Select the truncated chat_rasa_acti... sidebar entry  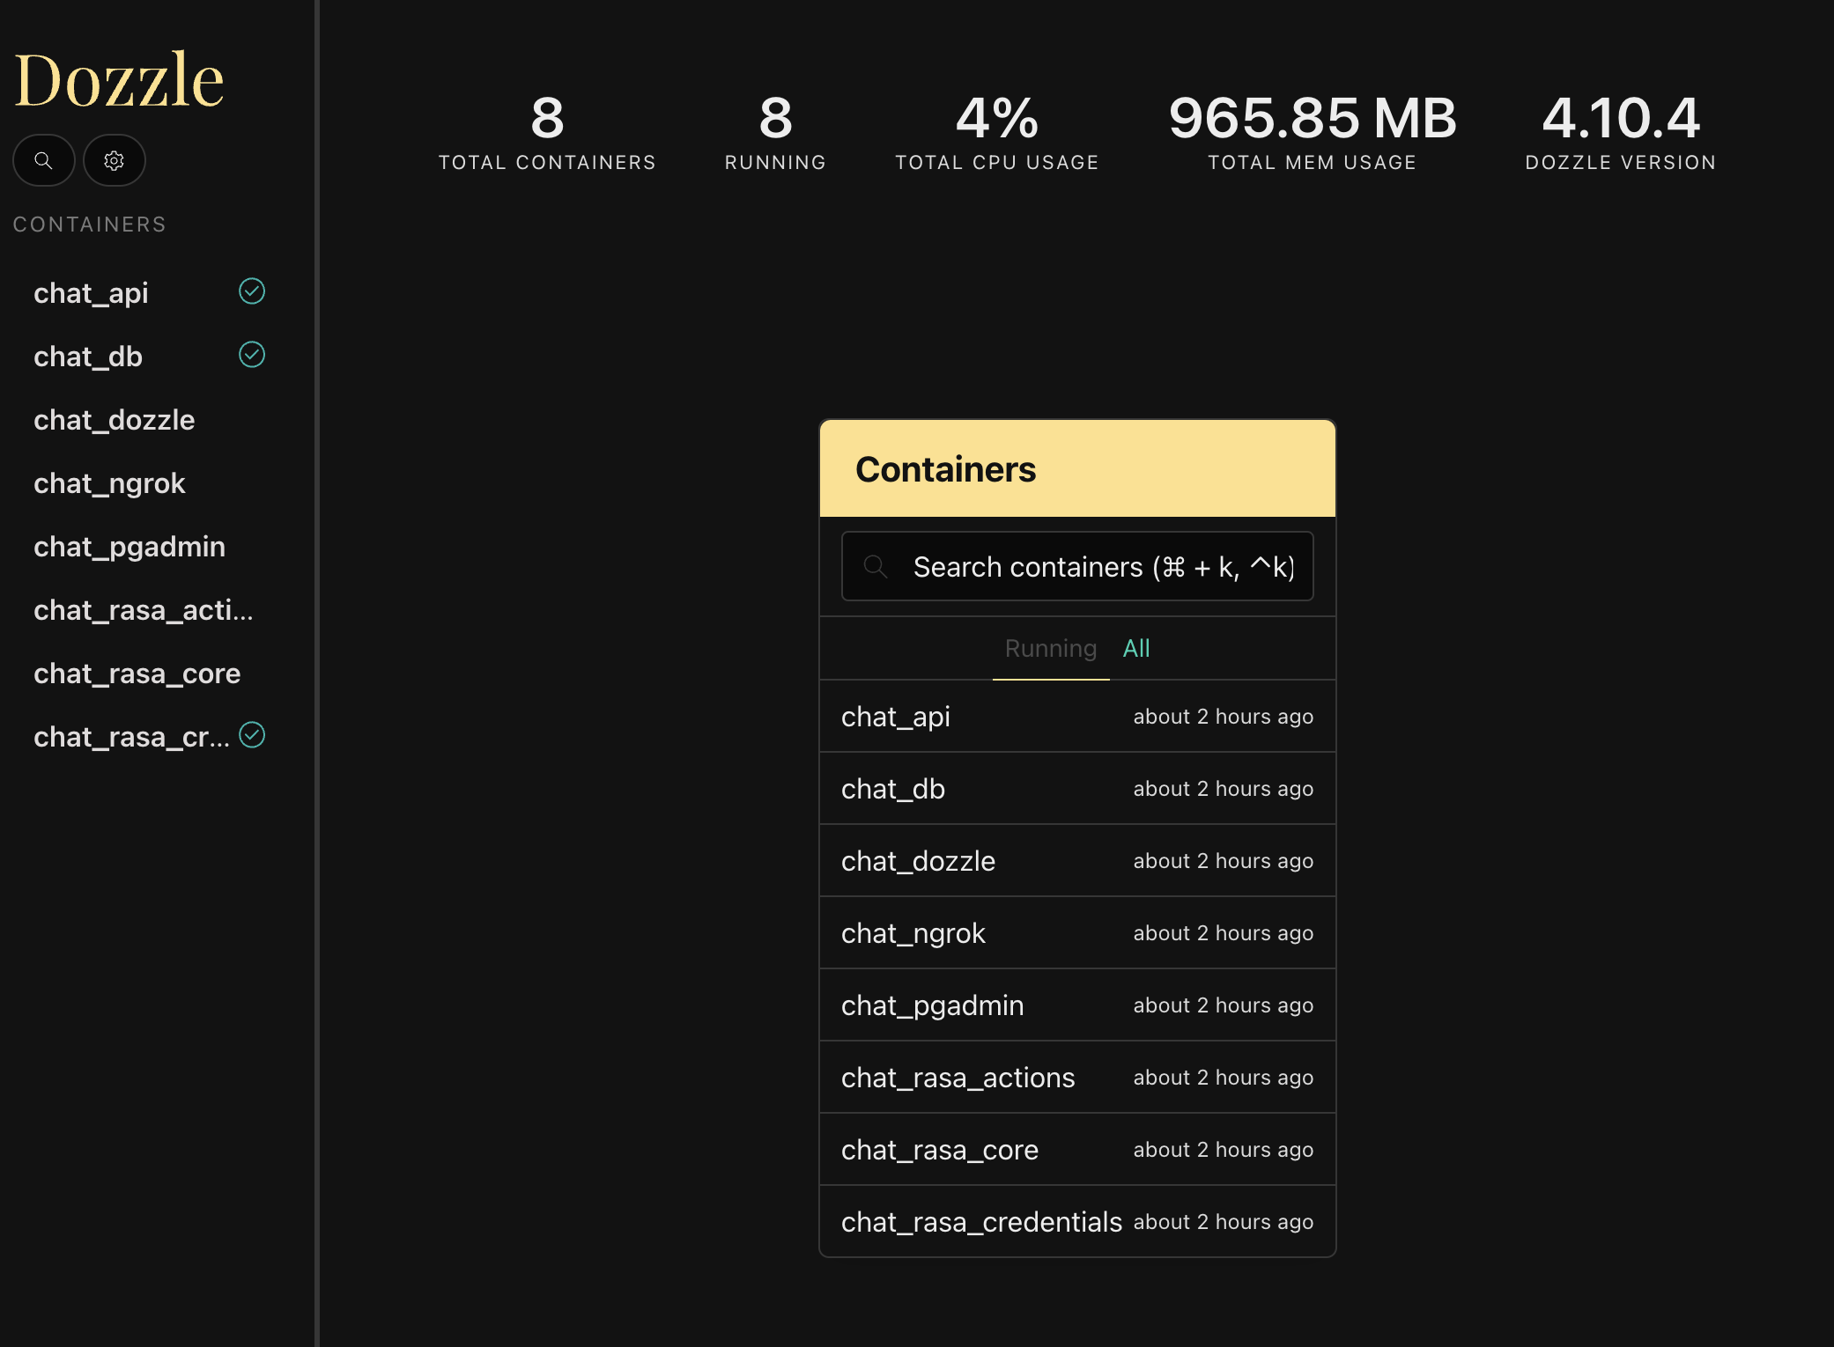pos(143,610)
